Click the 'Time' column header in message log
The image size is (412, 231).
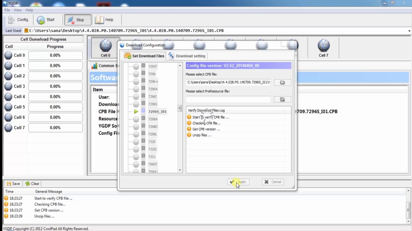click(x=9, y=192)
